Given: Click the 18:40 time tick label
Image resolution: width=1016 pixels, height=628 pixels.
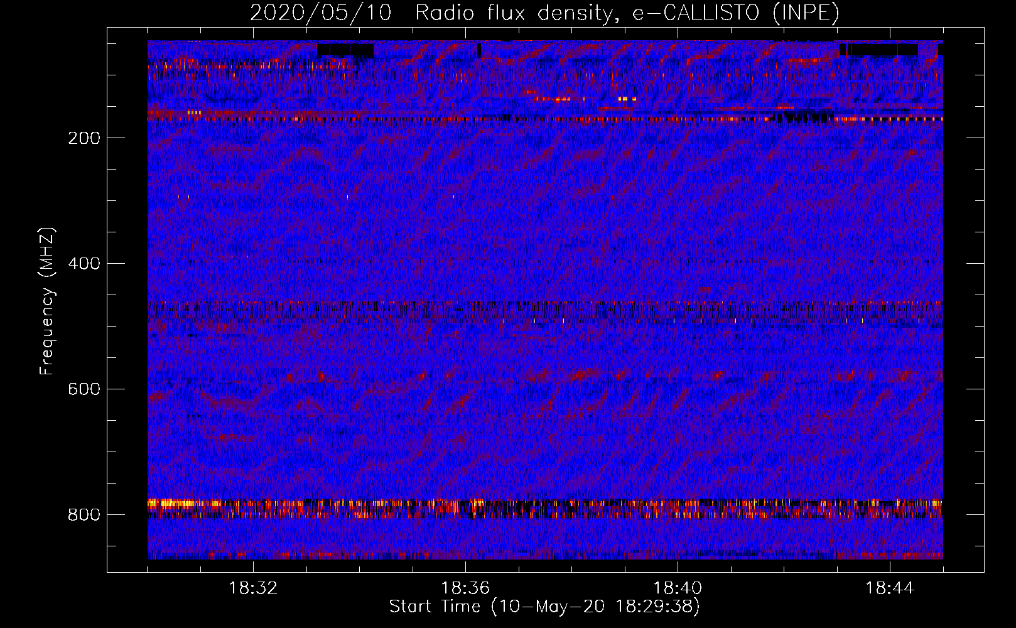Looking at the screenshot, I should 678,588.
